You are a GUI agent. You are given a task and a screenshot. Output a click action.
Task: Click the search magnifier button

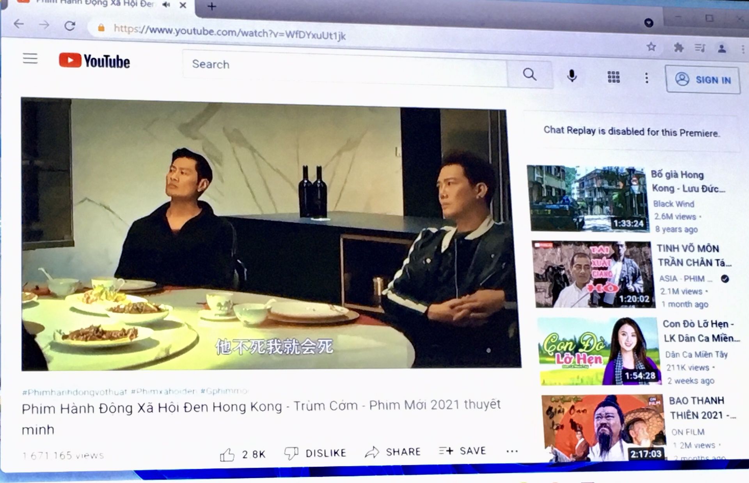[529, 74]
